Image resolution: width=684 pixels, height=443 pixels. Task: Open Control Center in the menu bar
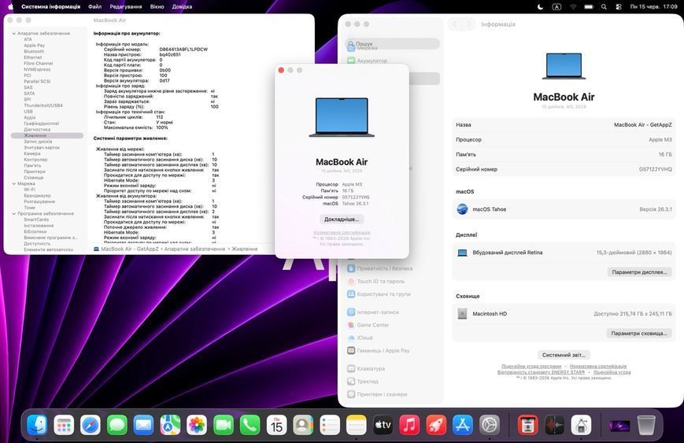[x=619, y=6]
